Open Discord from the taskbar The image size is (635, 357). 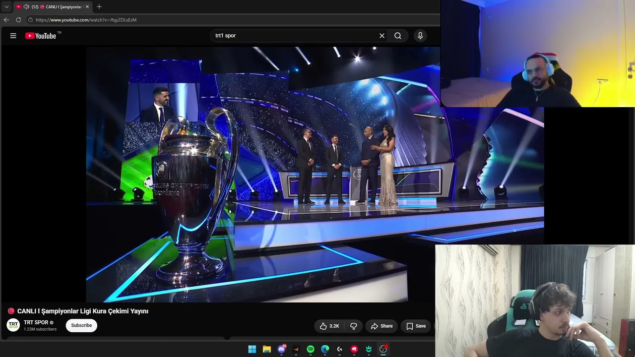tap(281, 349)
